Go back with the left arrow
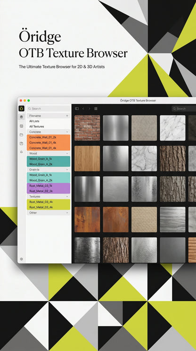This screenshot has height=351, width=196. [x=83, y=108]
